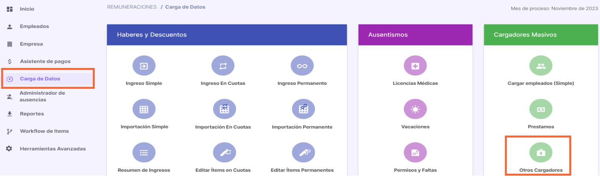
Task: Open Editar Ítems en Cuotas icon
Action: (x=224, y=153)
